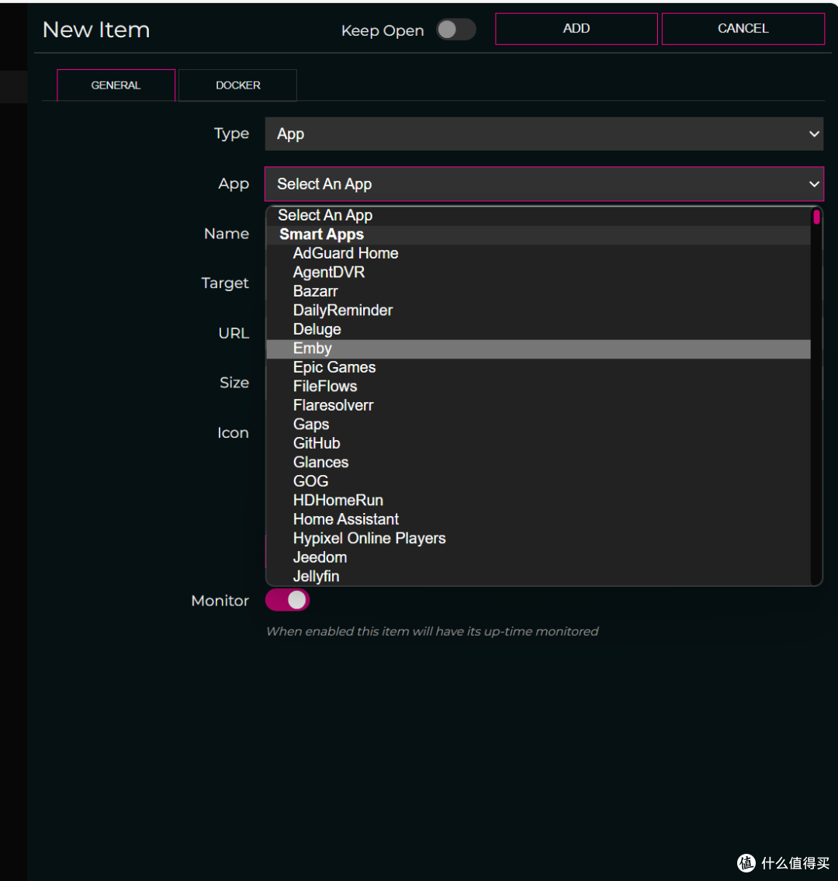Select AdGuard Home in app list
The width and height of the screenshot is (838, 881).
(345, 253)
